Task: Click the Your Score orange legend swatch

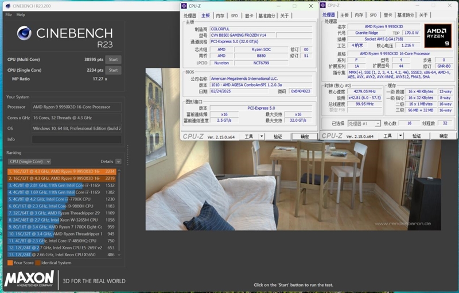Action: coord(10,263)
